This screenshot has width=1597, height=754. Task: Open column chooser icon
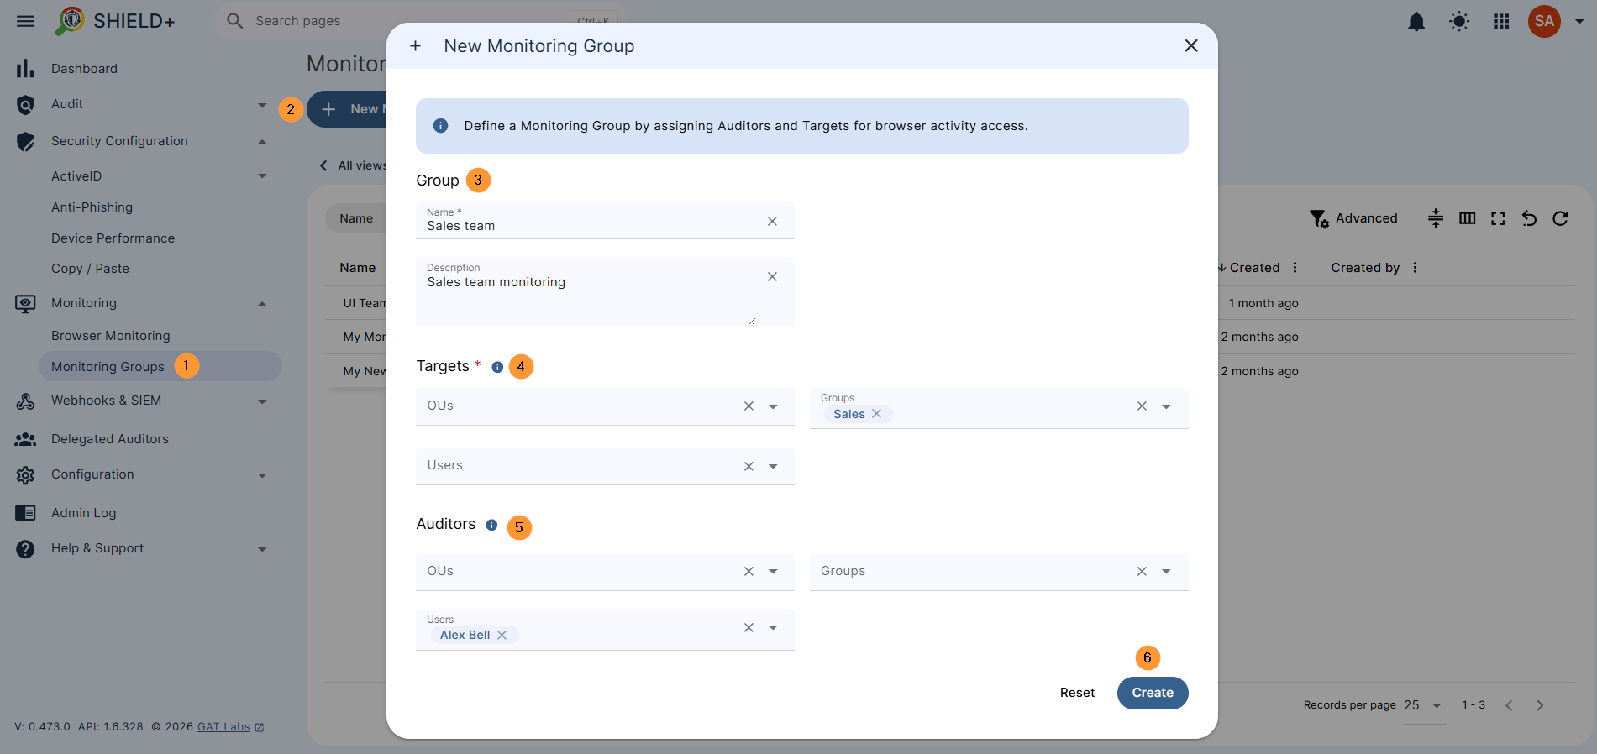pos(1467,218)
